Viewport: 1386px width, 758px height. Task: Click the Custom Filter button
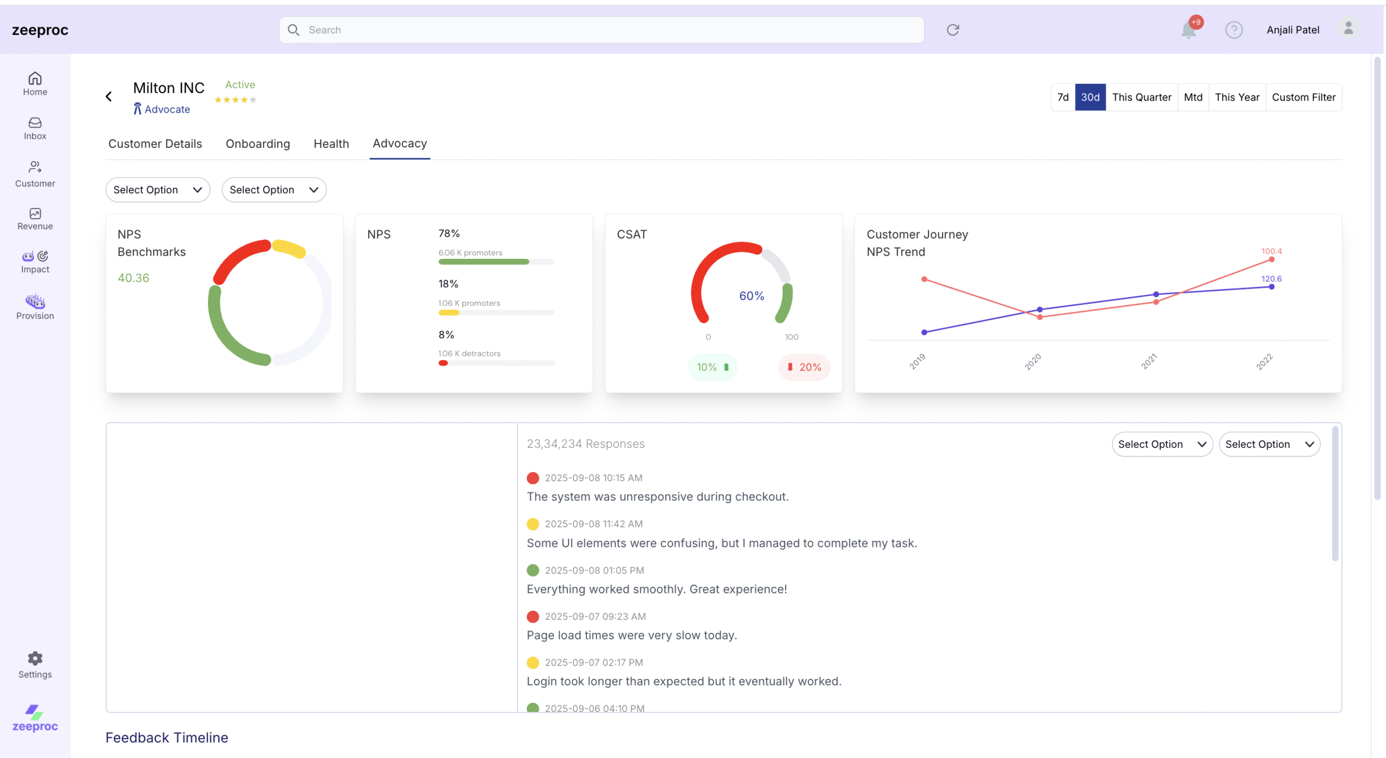pyautogui.click(x=1303, y=97)
